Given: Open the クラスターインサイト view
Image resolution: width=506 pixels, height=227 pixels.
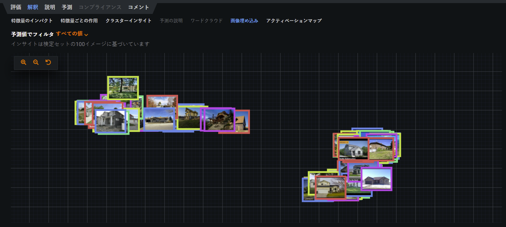Looking at the screenshot, I should point(129,20).
